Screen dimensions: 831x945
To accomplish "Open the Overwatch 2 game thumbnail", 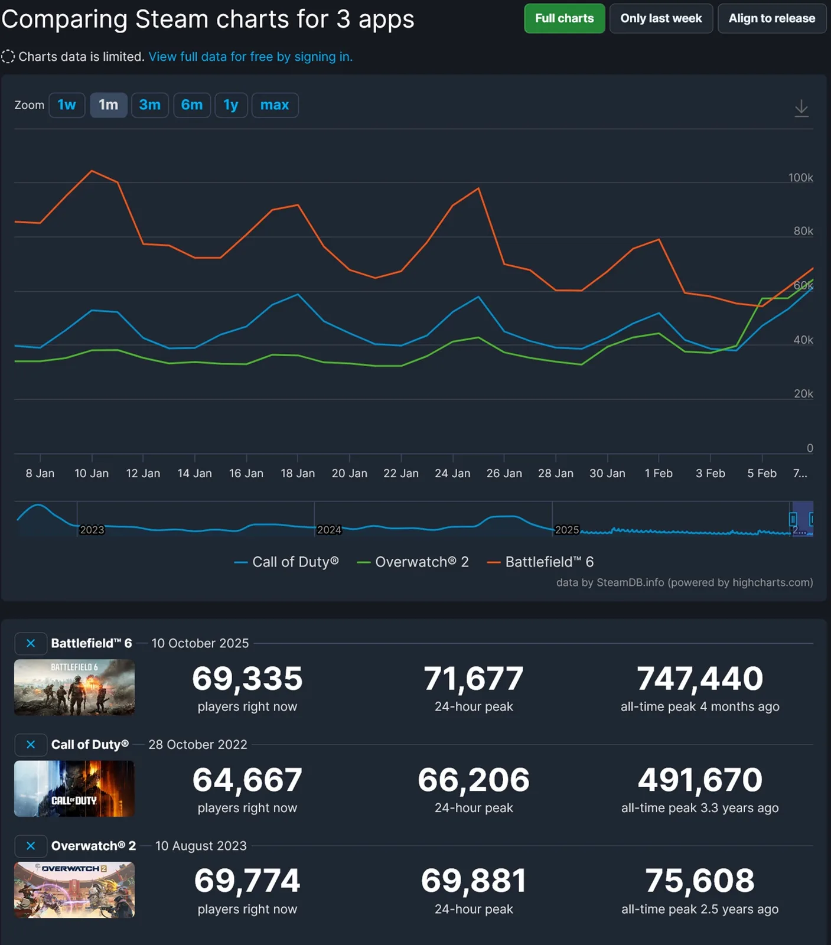I will 74,890.
